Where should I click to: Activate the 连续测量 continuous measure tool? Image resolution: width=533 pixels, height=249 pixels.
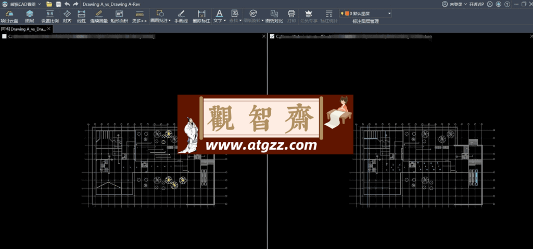click(99, 16)
